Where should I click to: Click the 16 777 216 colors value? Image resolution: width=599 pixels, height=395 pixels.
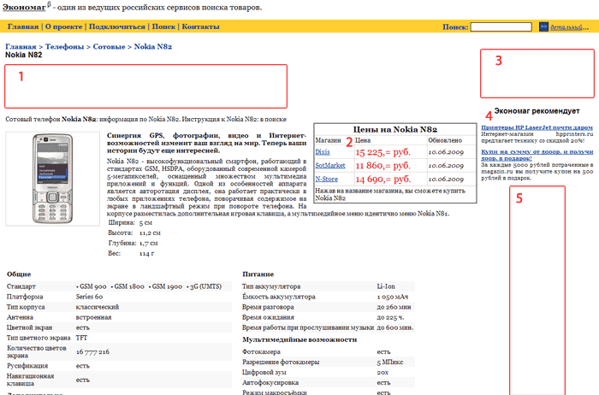click(92, 351)
